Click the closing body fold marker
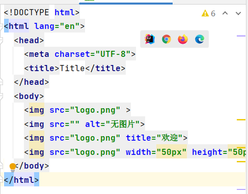This screenshot has width=248, height=194. coord(1,166)
